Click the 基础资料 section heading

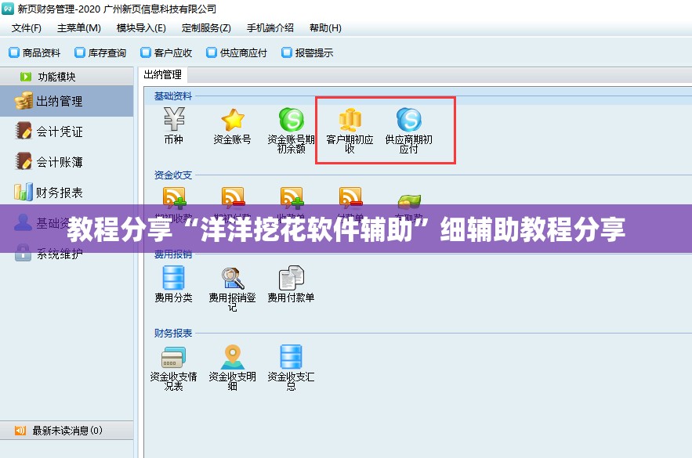click(x=173, y=96)
